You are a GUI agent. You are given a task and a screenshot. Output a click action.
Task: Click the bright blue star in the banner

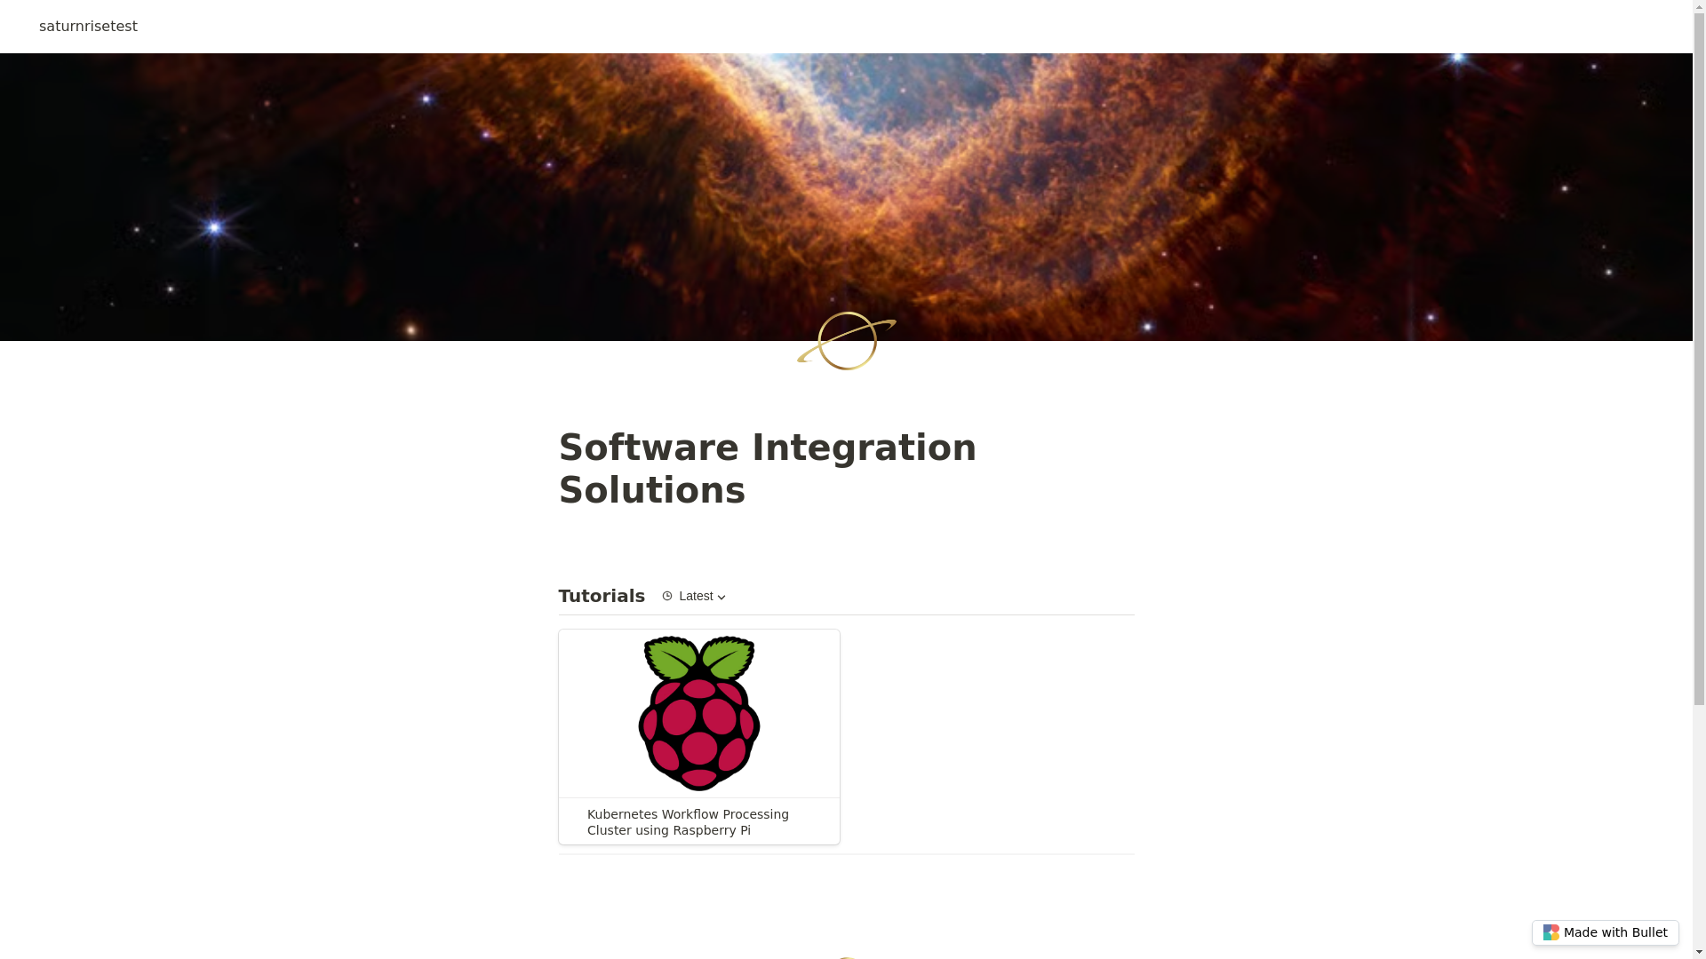pyautogui.click(x=214, y=227)
